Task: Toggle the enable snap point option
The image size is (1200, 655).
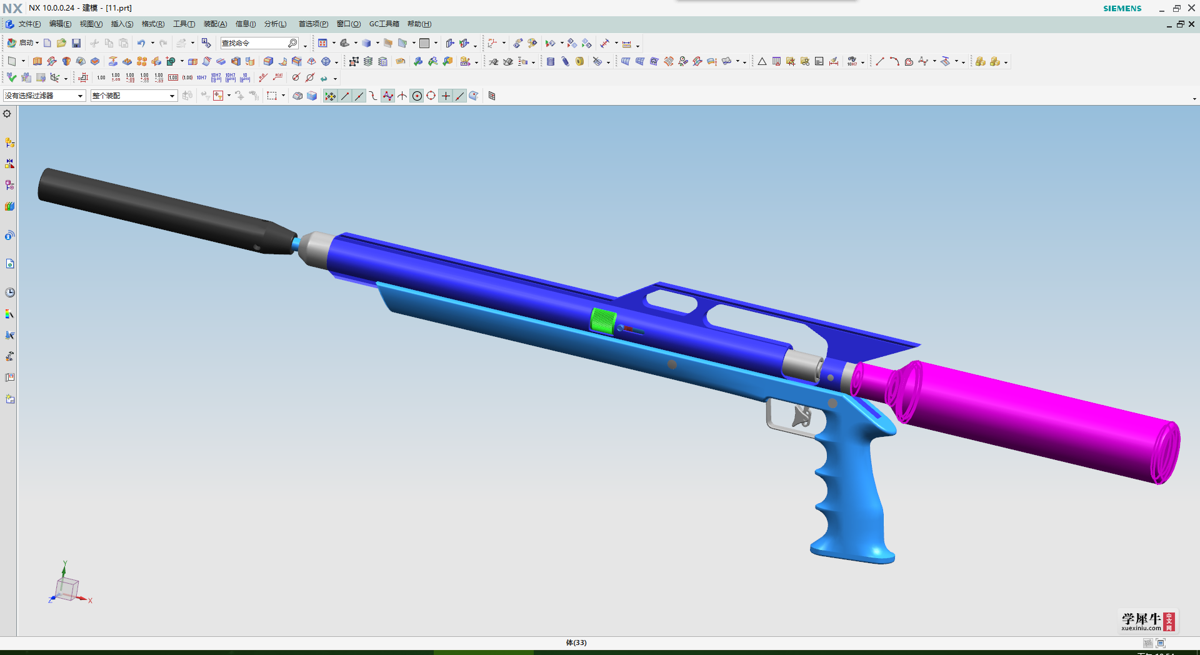Action: (330, 96)
